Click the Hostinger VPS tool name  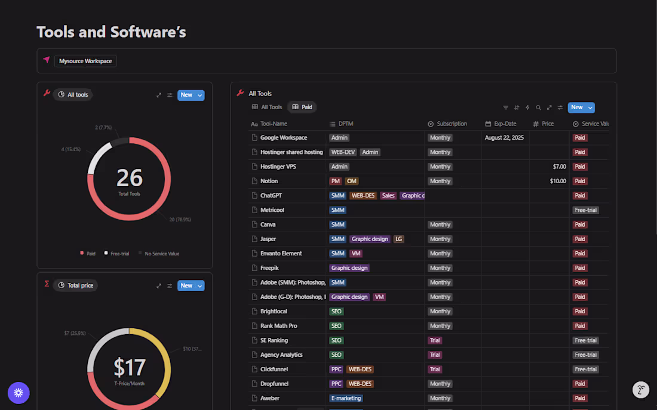[x=278, y=167]
